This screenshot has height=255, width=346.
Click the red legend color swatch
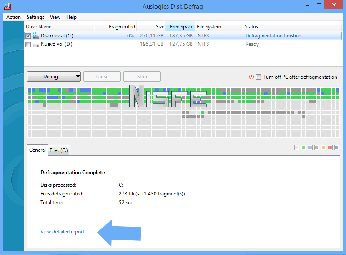tap(330, 147)
